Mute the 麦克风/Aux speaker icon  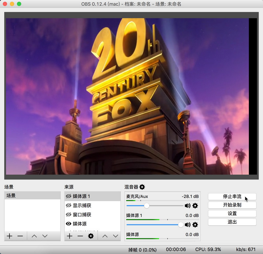(x=187, y=206)
